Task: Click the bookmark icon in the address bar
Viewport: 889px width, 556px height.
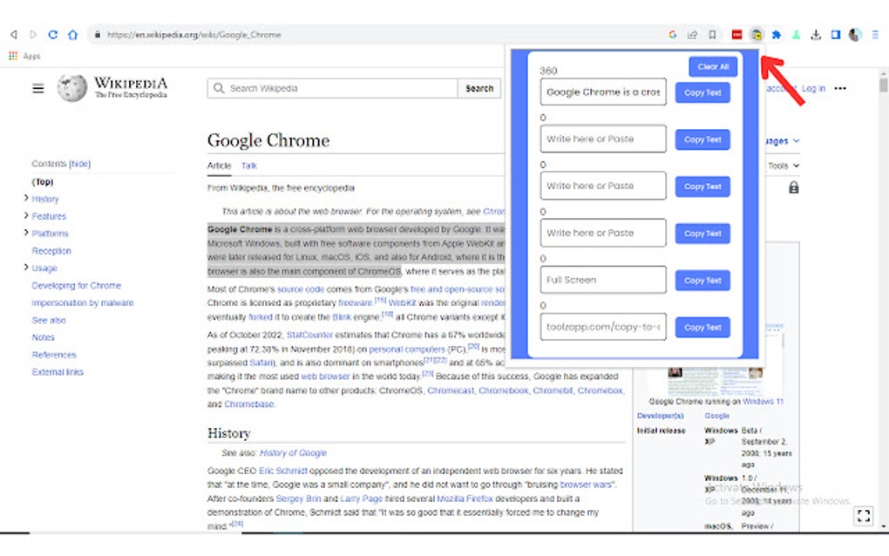Action: point(712,34)
